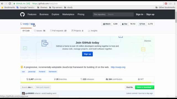177x99 pixels.
Task: Fork the repository
Action: pos(142,24)
